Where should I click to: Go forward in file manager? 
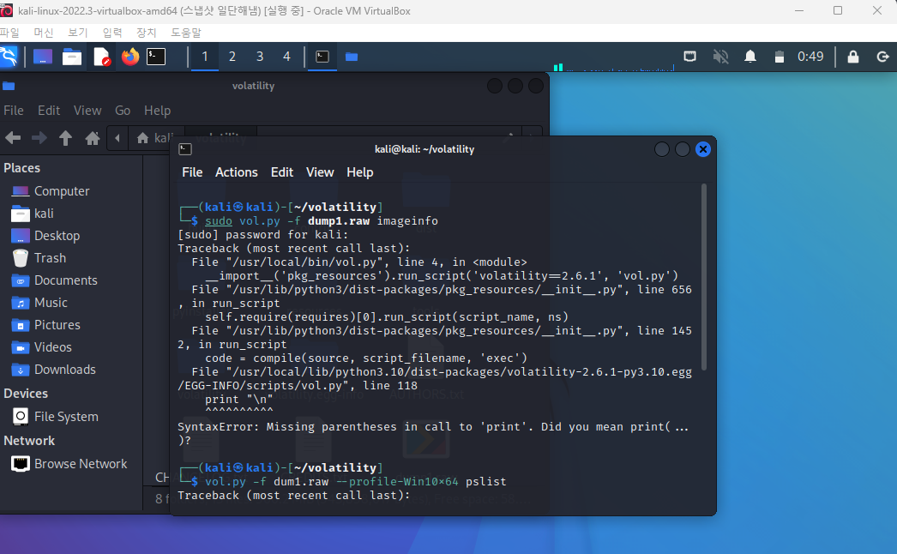point(39,138)
